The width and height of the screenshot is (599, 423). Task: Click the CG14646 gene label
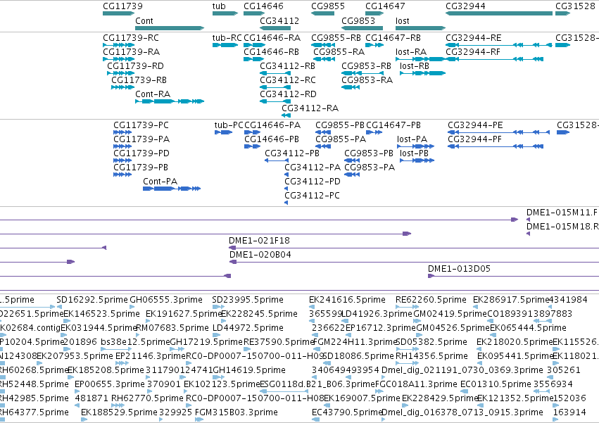[x=263, y=6]
